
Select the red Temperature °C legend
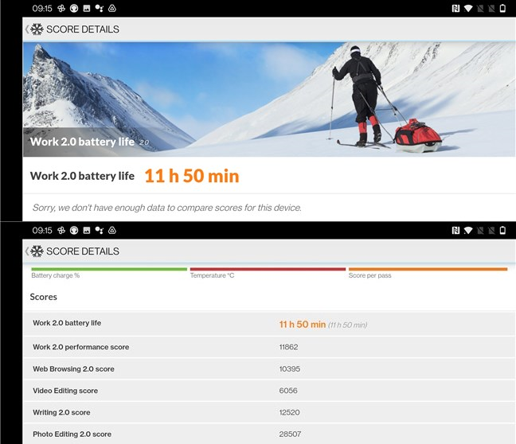click(x=268, y=273)
